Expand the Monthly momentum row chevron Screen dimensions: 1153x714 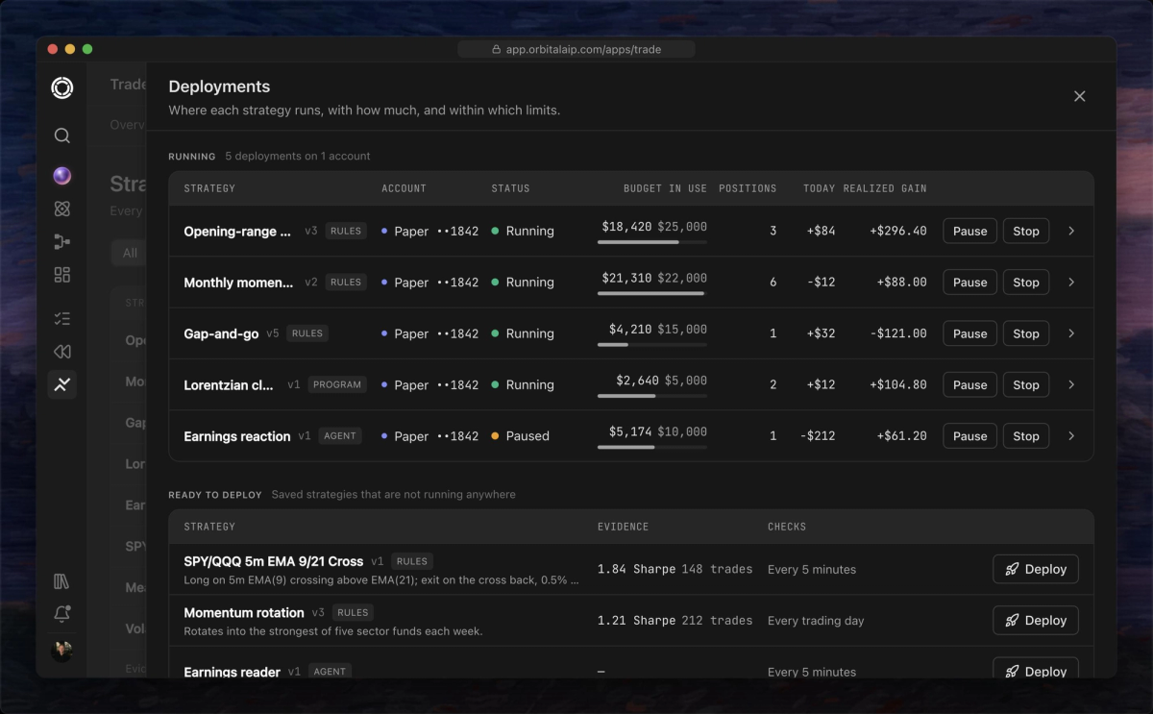click(1071, 283)
